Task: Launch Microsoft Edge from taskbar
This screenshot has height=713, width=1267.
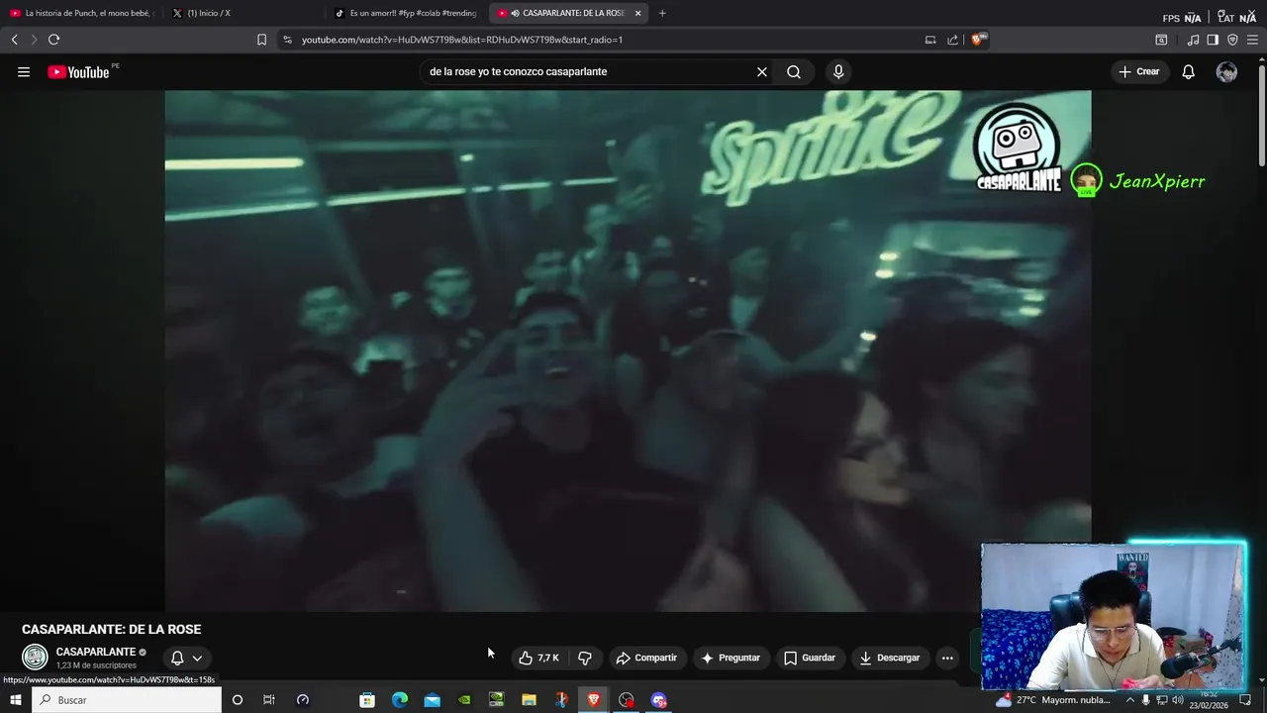Action: click(x=400, y=700)
